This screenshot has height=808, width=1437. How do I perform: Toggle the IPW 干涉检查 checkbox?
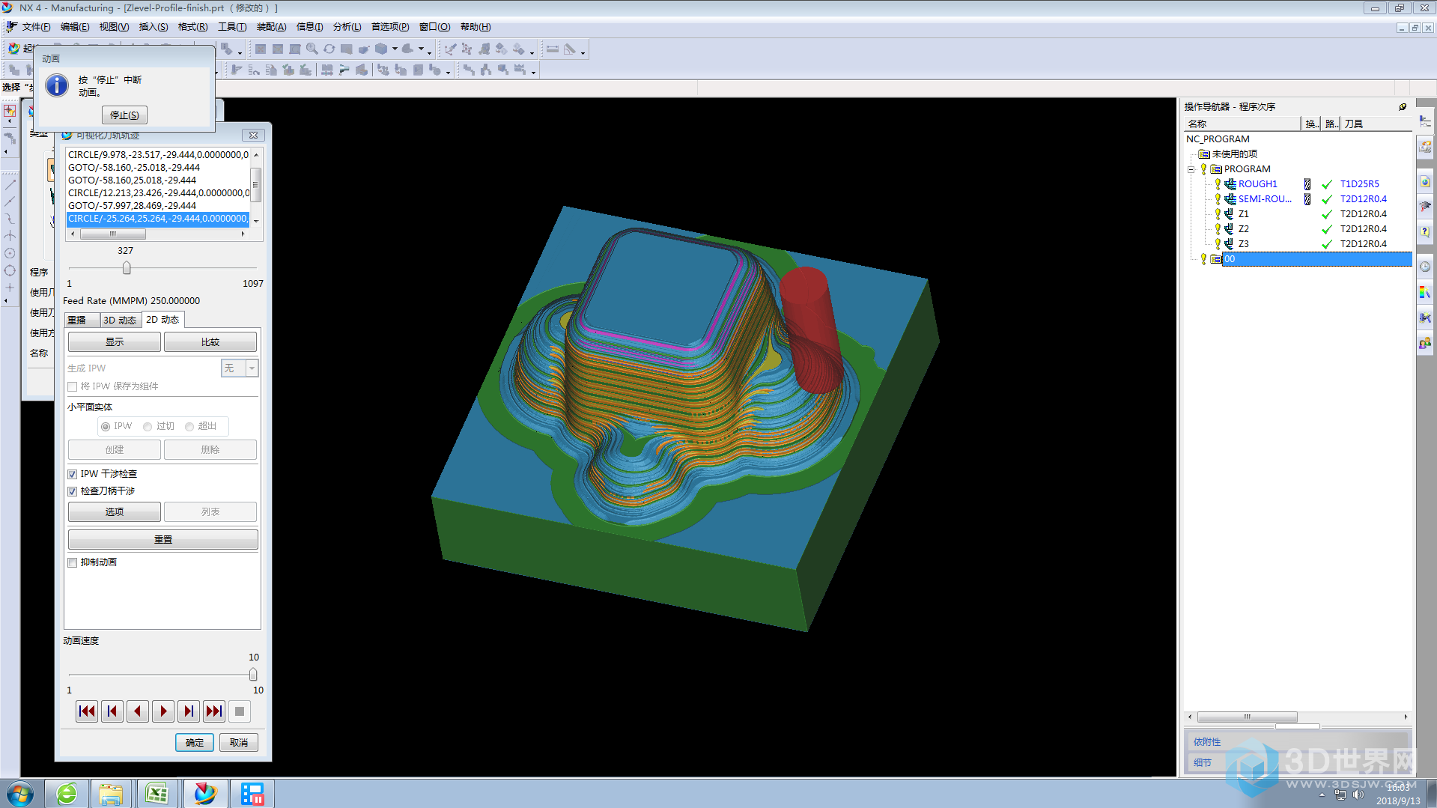click(x=73, y=474)
